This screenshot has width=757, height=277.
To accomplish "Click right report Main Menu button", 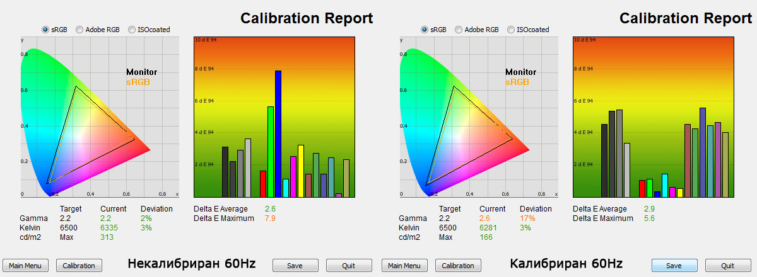I will click(405, 266).
